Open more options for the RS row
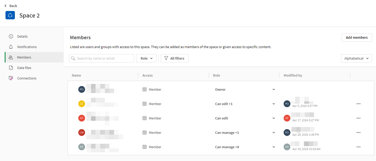Viewport: 376px width, 161px height. (x=359, y=147)
